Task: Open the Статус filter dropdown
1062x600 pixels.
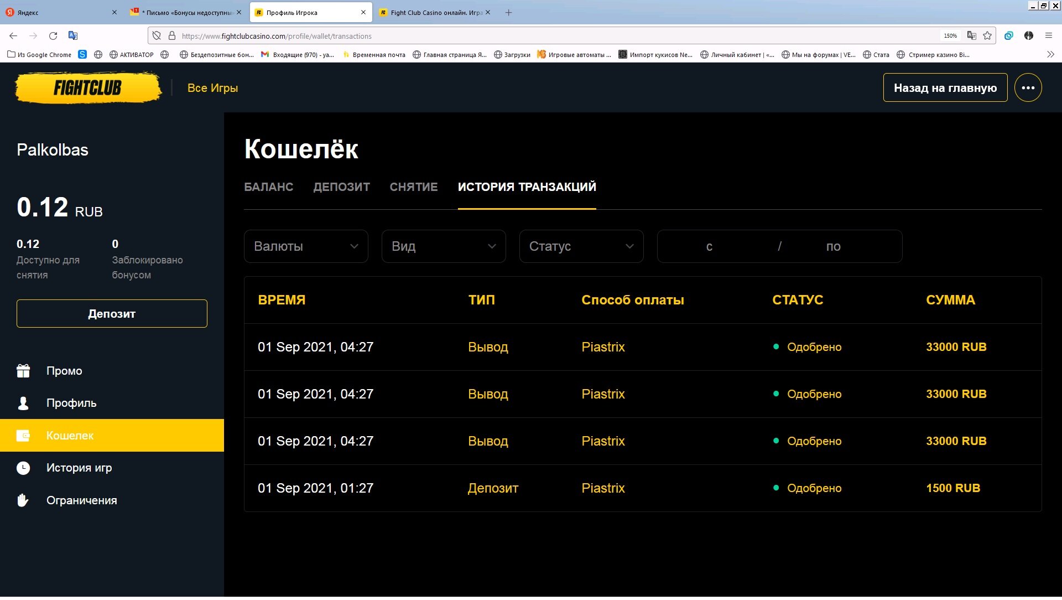Action: tap(581, 246)
